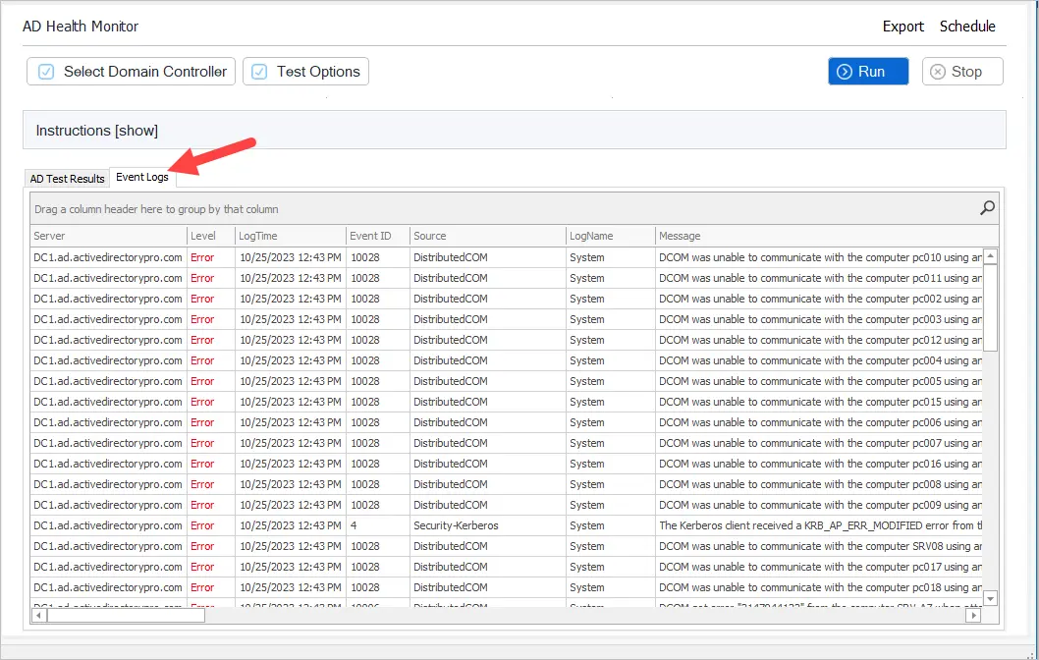
Task: Select the message mentioning computer pc004
Action: [x=820, y=360]
